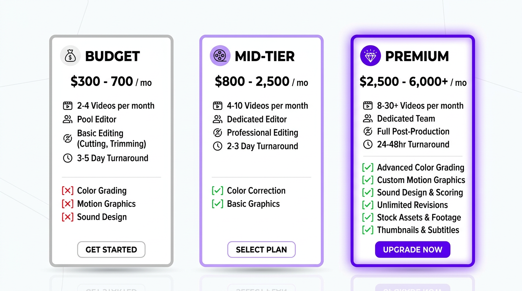Toggle the Unlimited Revisions checkmark
This screenshot has width=522, height=291.
tap(367, 205)
